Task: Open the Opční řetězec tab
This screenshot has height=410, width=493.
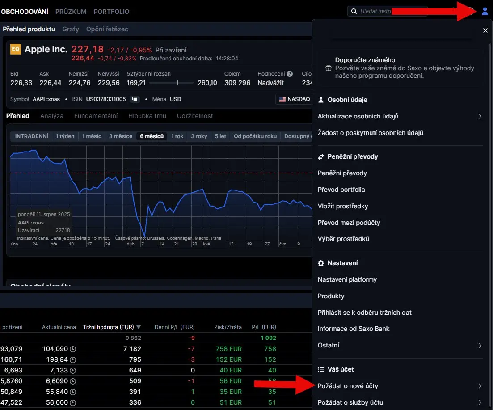Action: click(x=107, y=29)
